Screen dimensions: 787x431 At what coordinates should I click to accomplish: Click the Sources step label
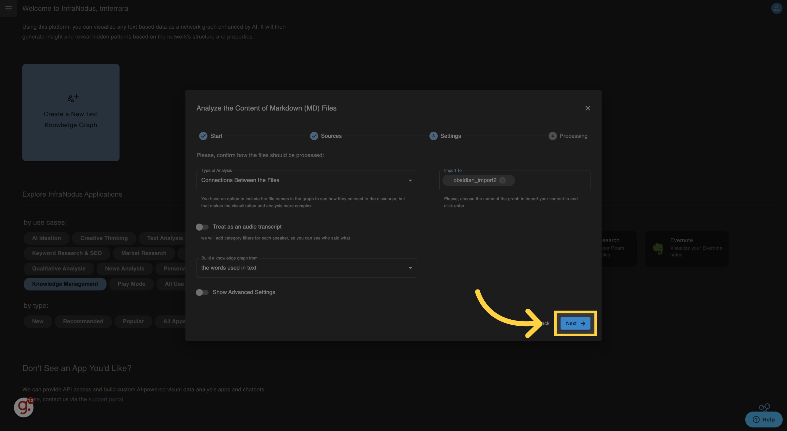click(331, 136)
